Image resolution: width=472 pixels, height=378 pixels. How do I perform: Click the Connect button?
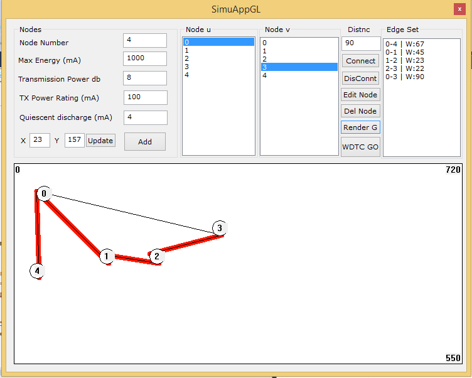[x=360, y=61]
